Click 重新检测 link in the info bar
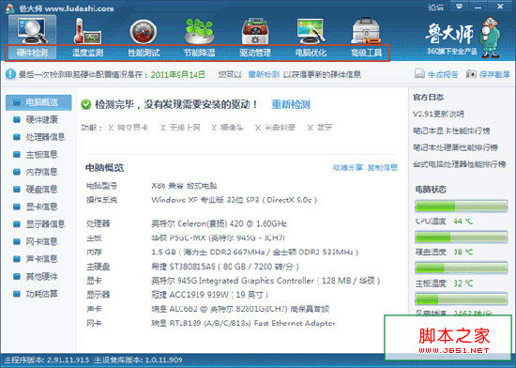This screenshot has width=516, height=368. click(264, 75)
